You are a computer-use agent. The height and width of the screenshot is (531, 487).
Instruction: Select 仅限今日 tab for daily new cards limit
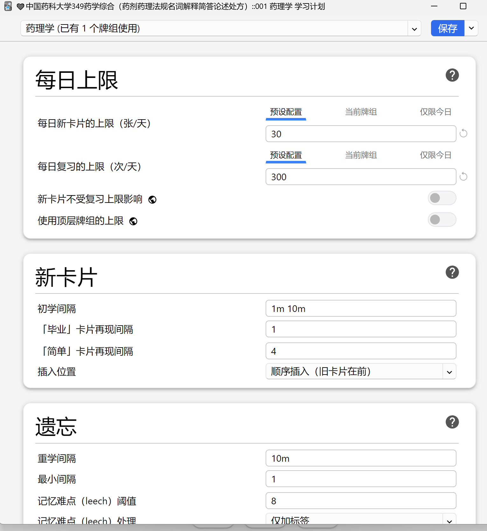point(435,112)
